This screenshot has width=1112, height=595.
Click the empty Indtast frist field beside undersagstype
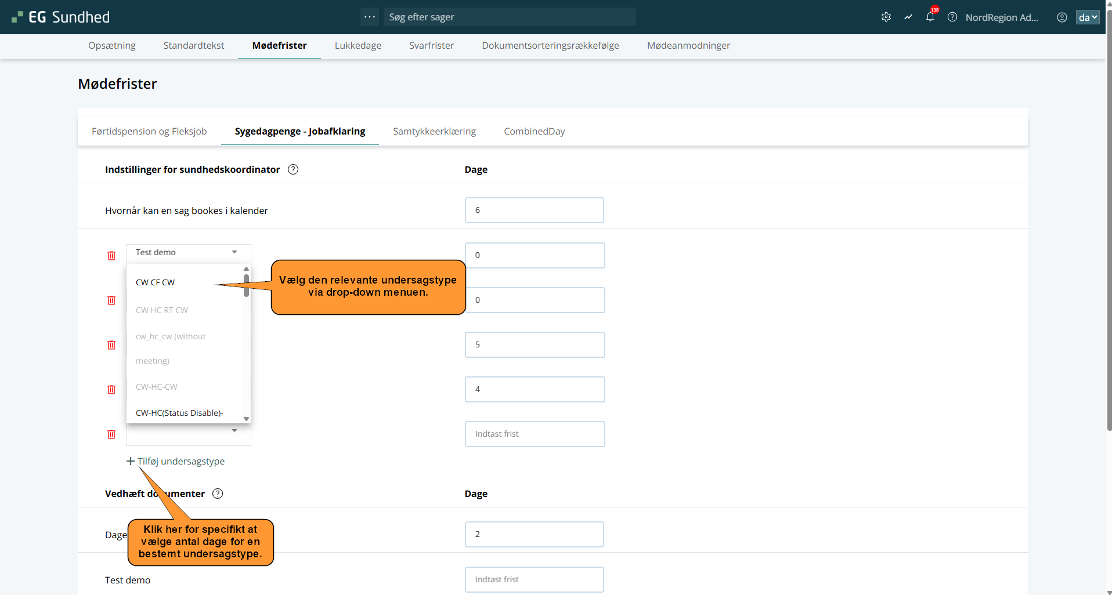535,434
